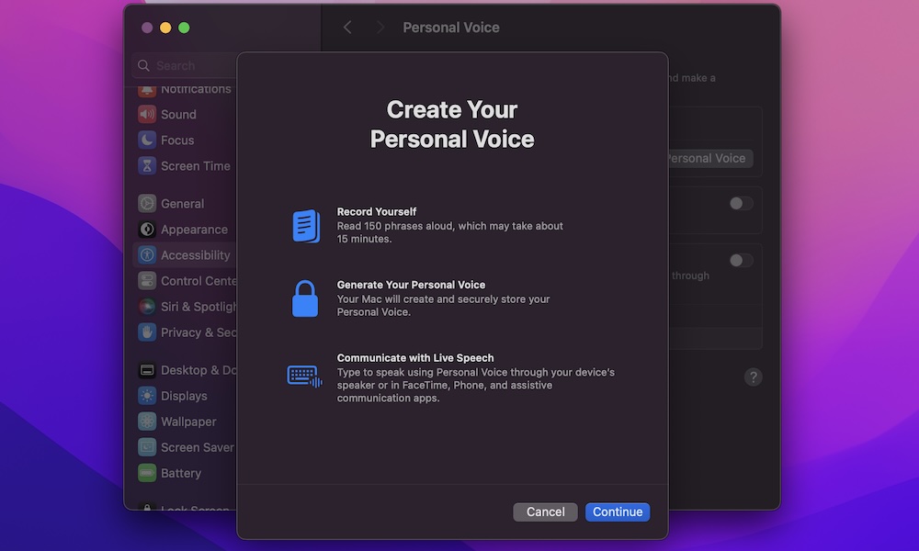Select the Displays label in the sidebar

pos(184,396)
